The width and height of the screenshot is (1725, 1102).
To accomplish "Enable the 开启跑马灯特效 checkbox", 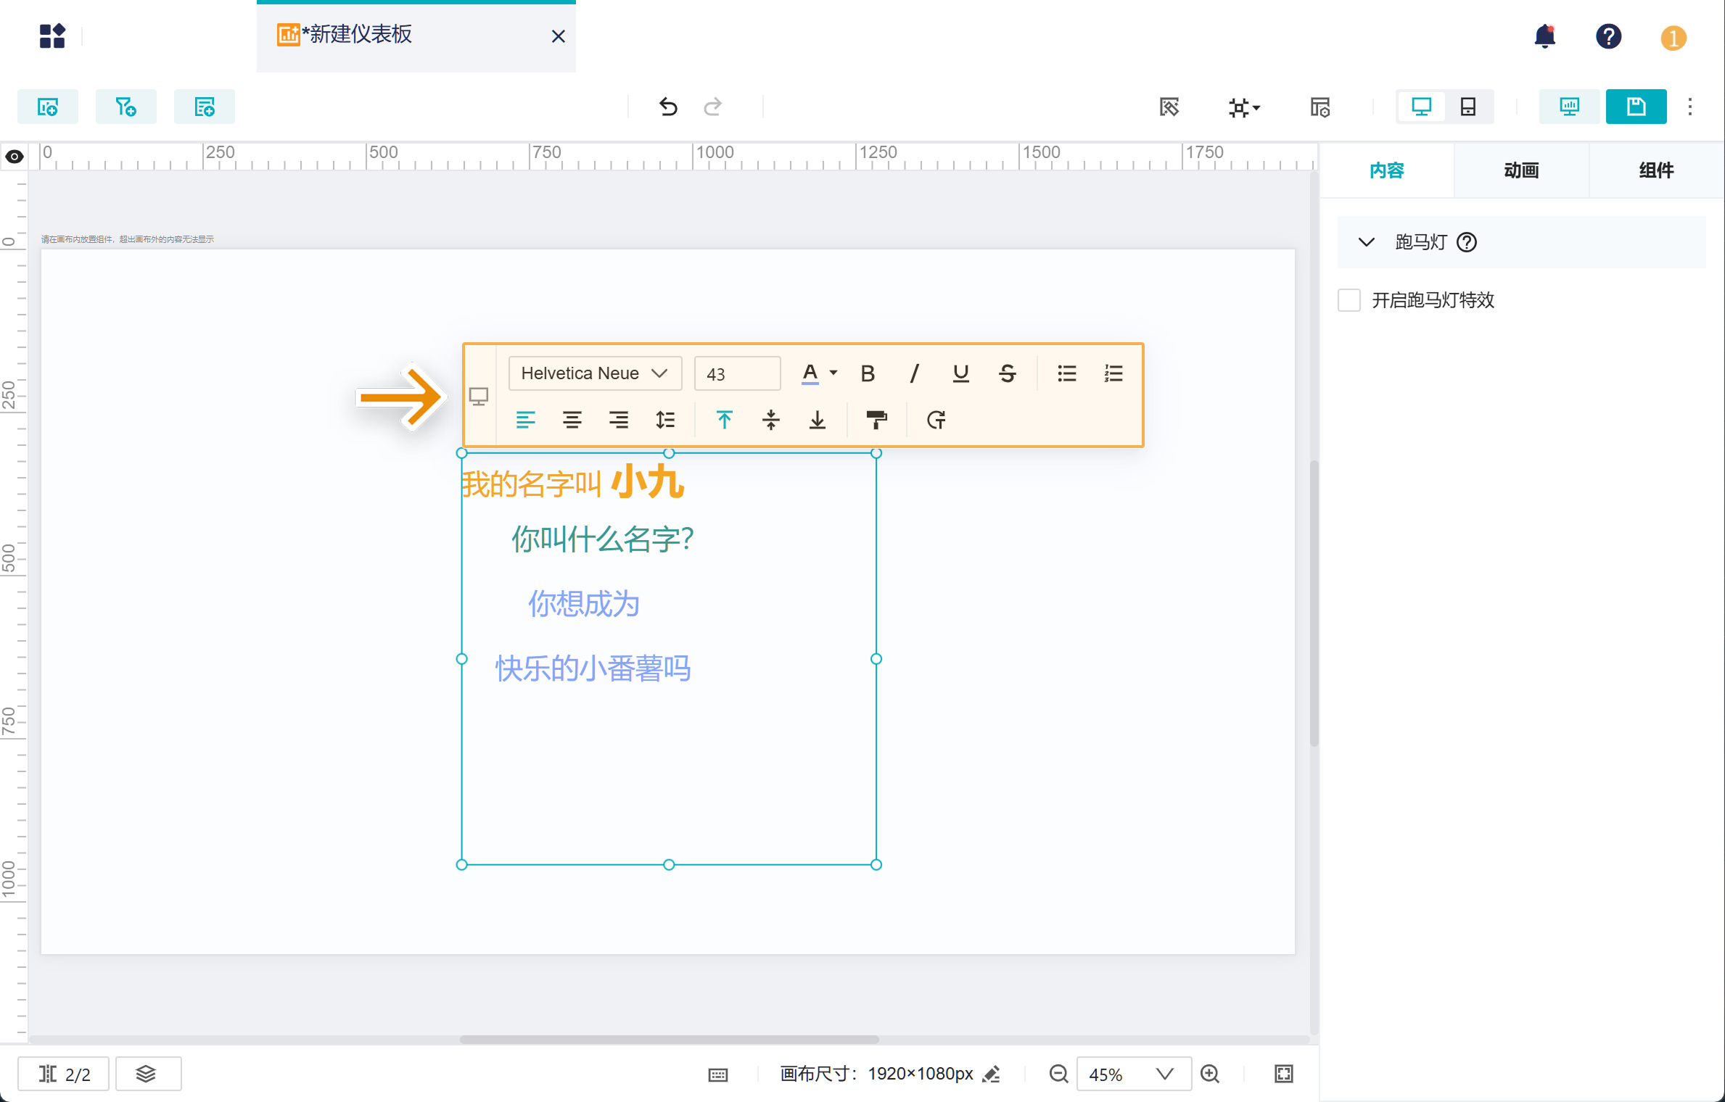I will pyautogui.click(x=1349, y=300).
